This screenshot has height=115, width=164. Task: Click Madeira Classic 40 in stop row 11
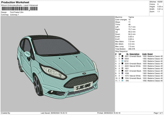[x=155, y=81]
